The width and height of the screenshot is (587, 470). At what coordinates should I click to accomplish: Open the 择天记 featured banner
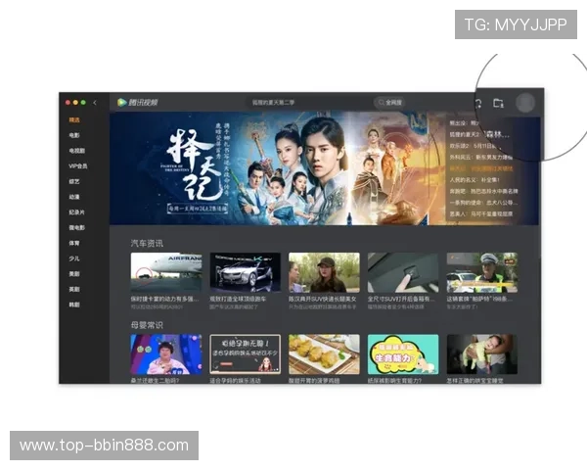(277, 168)
